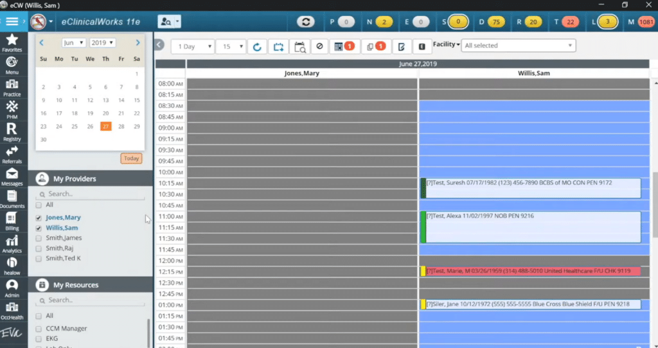The width and height of the screenshot is (658, 348).
Task: Open the year dropdown showing 2019
Action: click(102, 43)
